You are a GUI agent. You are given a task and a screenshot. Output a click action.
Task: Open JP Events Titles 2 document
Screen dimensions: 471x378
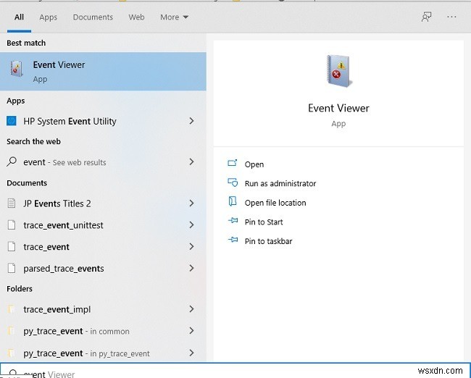point(103,203)
